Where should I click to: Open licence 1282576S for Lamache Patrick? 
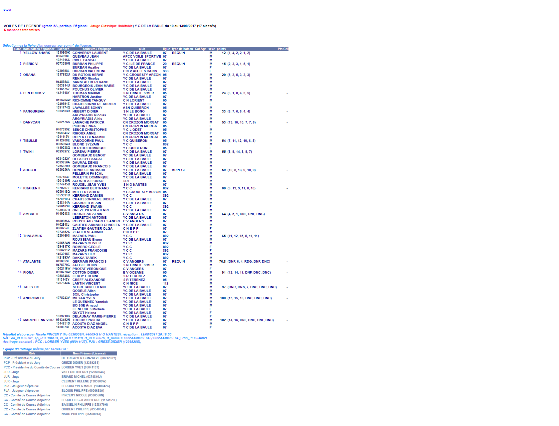point(63,122)
